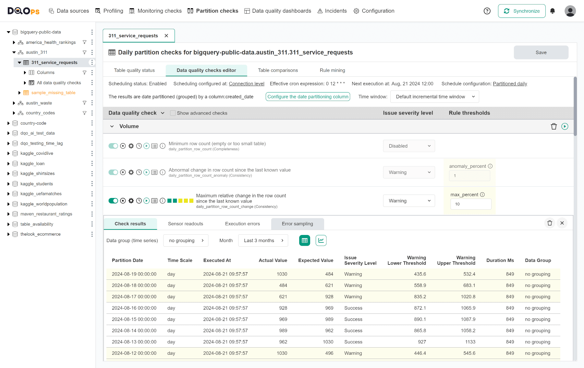The width and height of the screenshot is (584, 368).
Task: Go to Monitoring checks
Action: pos(155,11)
